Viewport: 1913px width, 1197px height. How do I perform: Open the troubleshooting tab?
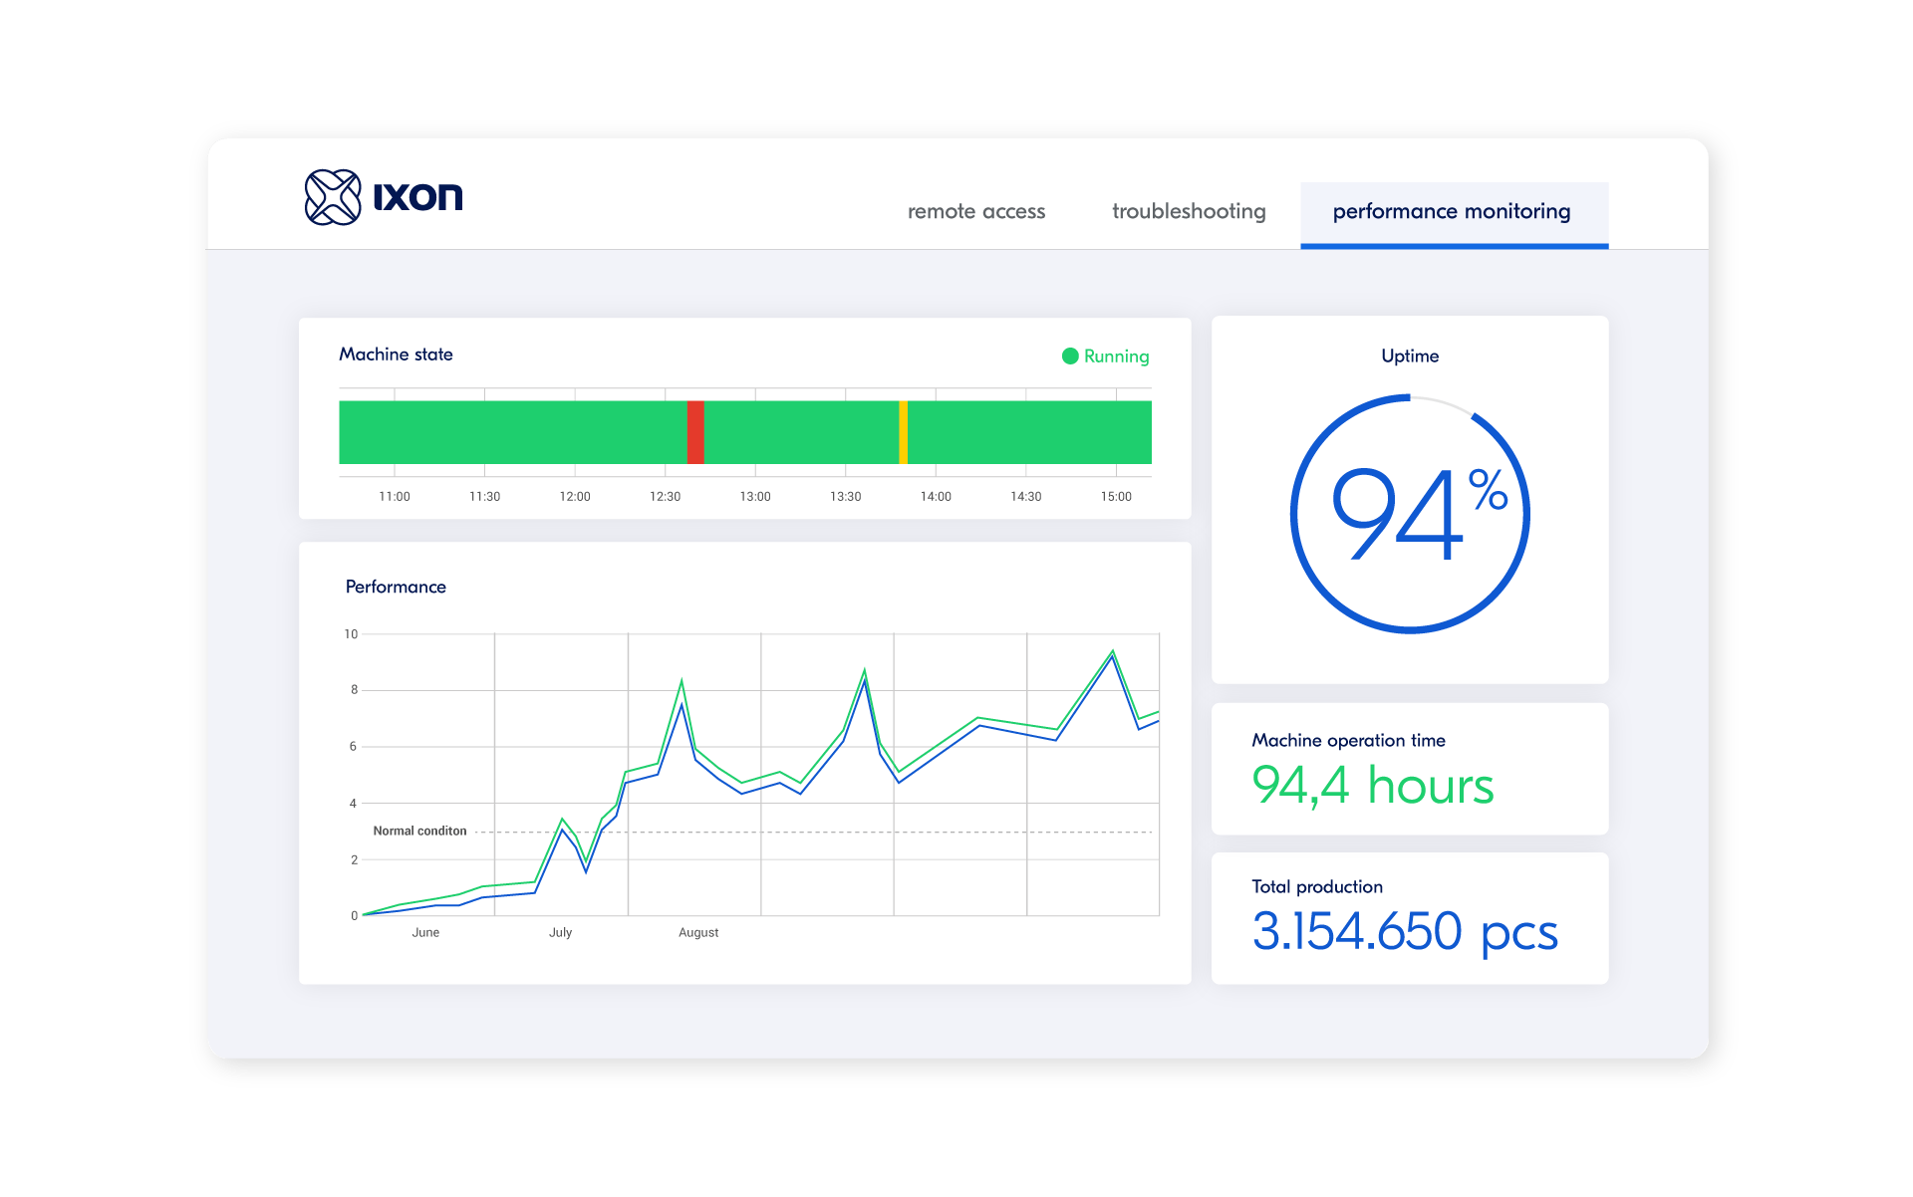tap(1189, 211)
